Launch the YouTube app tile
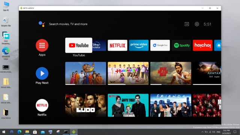Image resolution: width=240 pixels, height=135 pixels. pos(79,45)
